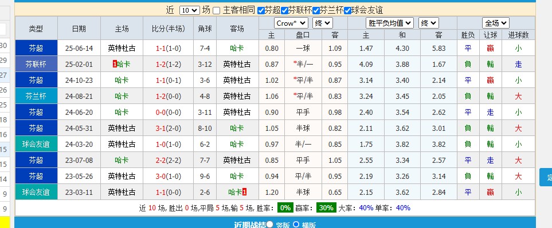Open the 胜平负均值 dropdown
Image resolution: width=552 pixels, height=228 pixels.
[x=390, y=23]
